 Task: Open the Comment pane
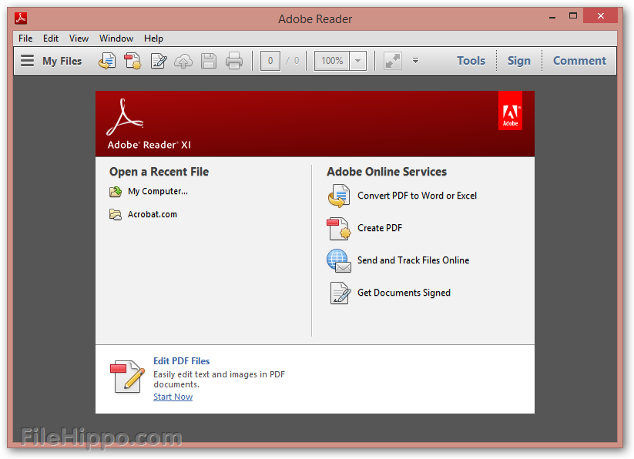click(x=579, y=61)
